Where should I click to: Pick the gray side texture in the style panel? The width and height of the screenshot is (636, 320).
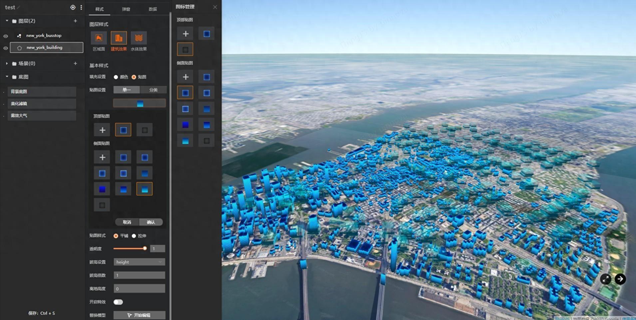coord(102,205)
